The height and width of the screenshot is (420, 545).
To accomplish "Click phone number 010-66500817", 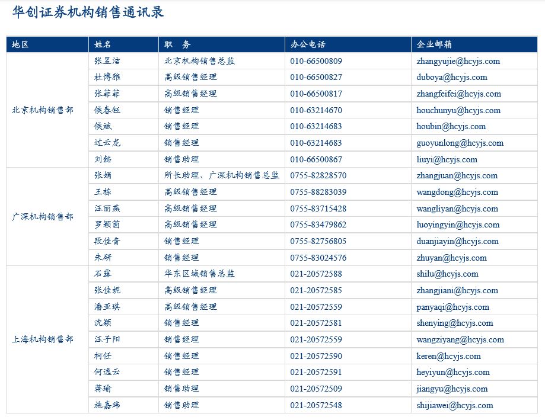I will [316, 94].
